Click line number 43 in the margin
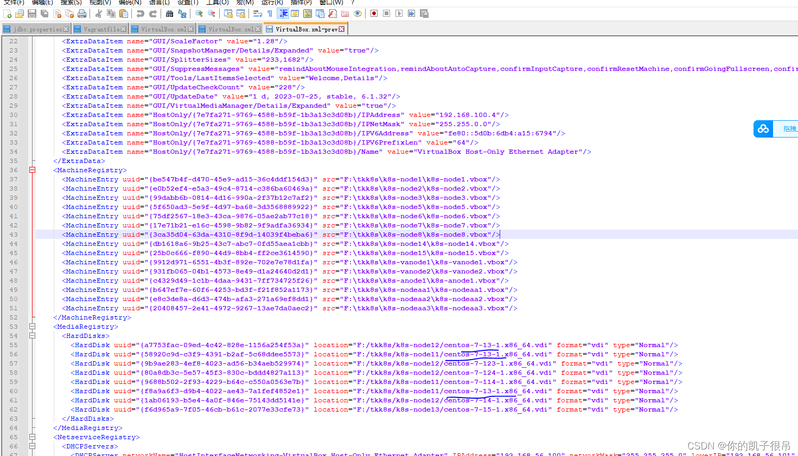The width and height of the screenshot is (798, 456). pos(13,234)
